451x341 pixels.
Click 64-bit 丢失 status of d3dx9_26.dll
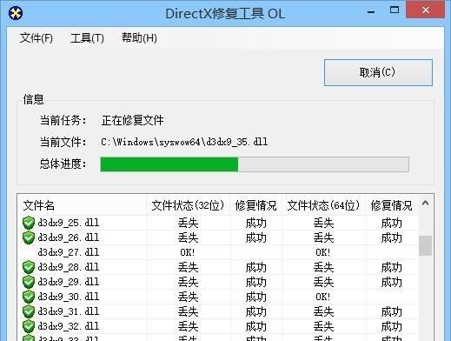point(323,237)
